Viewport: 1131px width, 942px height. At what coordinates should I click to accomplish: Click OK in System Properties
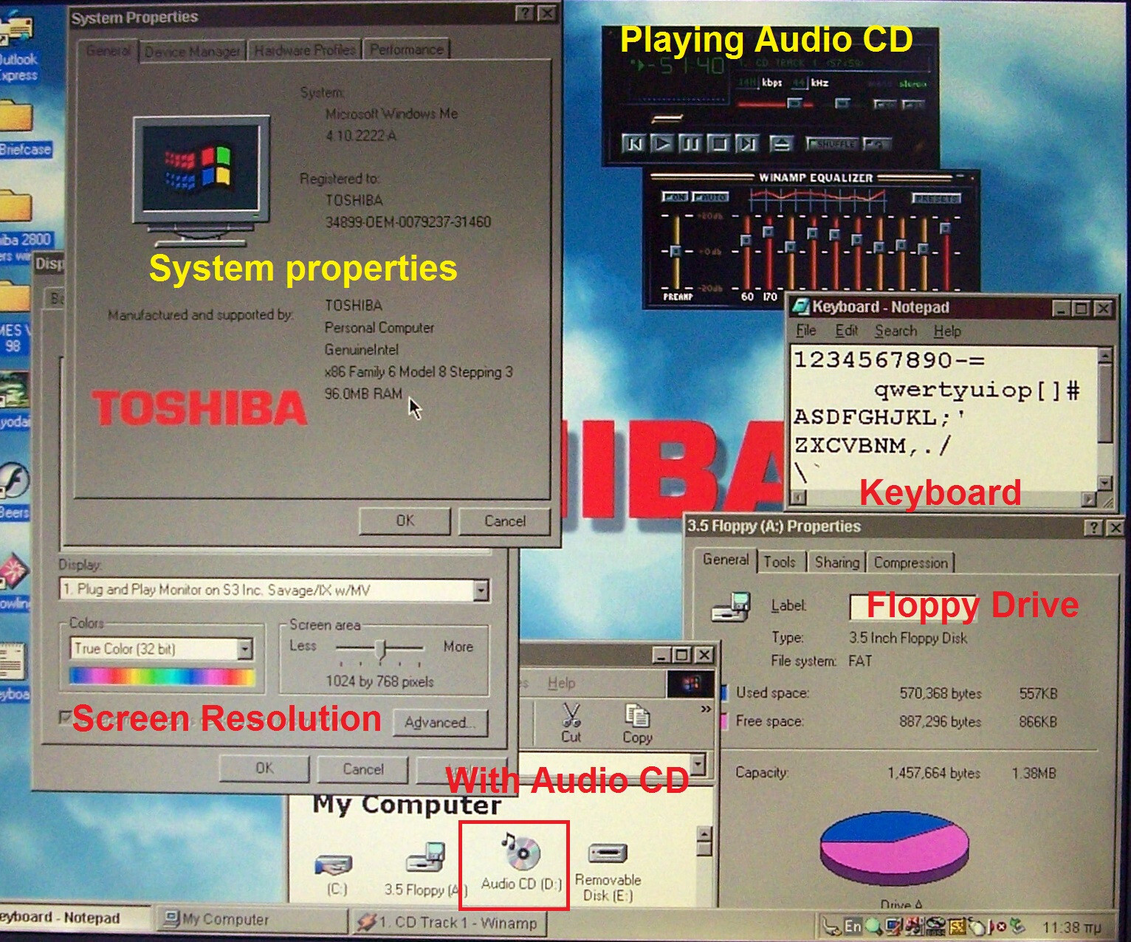(x=405, y=520)
